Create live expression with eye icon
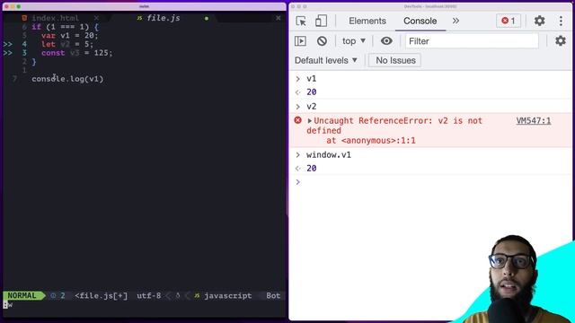 (386, 41)
